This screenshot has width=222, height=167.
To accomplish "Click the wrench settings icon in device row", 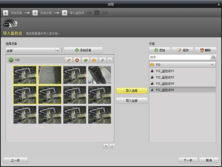I will point(102,60).
